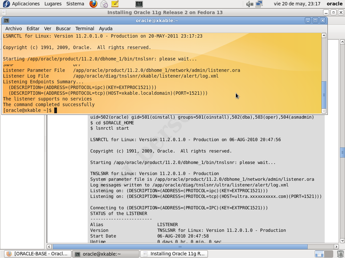345x258 pixels.
Task: Switch to first workspace in switcher
Action: tap(319, 254)
